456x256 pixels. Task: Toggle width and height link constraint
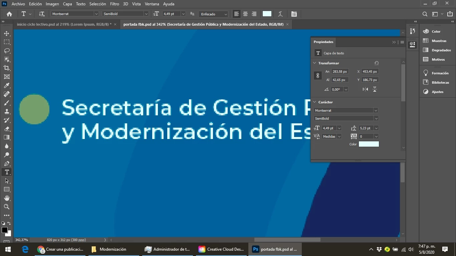(x=318, y=76)
